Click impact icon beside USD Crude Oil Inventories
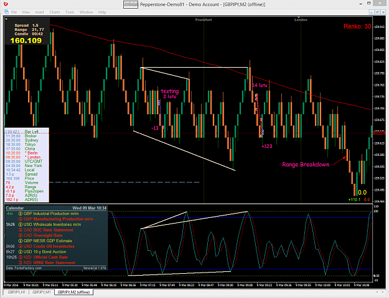Image resolution: width=389 pixels, height=298 pixels. [21, 246]
